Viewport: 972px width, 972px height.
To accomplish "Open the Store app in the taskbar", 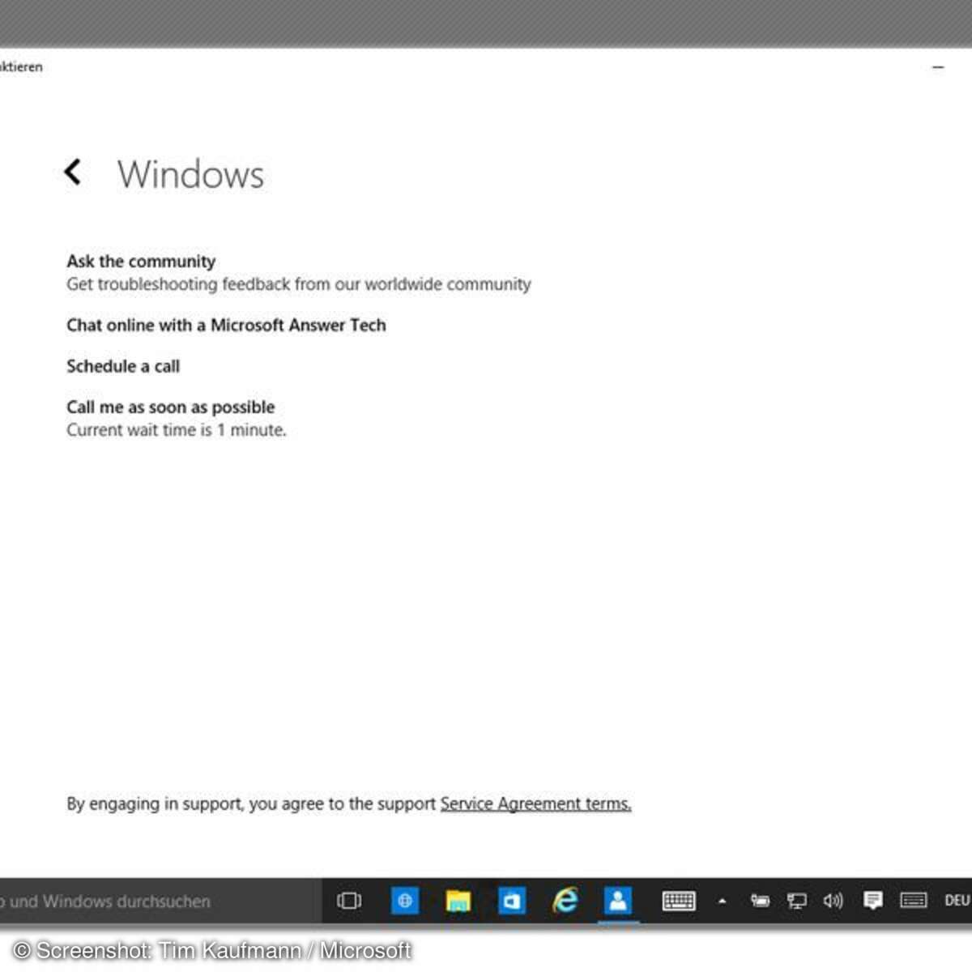I will [x=511, y=901].
